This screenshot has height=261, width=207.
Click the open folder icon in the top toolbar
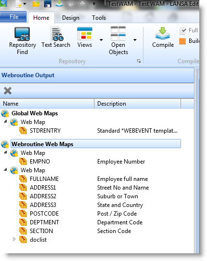(x=36, y=4)
